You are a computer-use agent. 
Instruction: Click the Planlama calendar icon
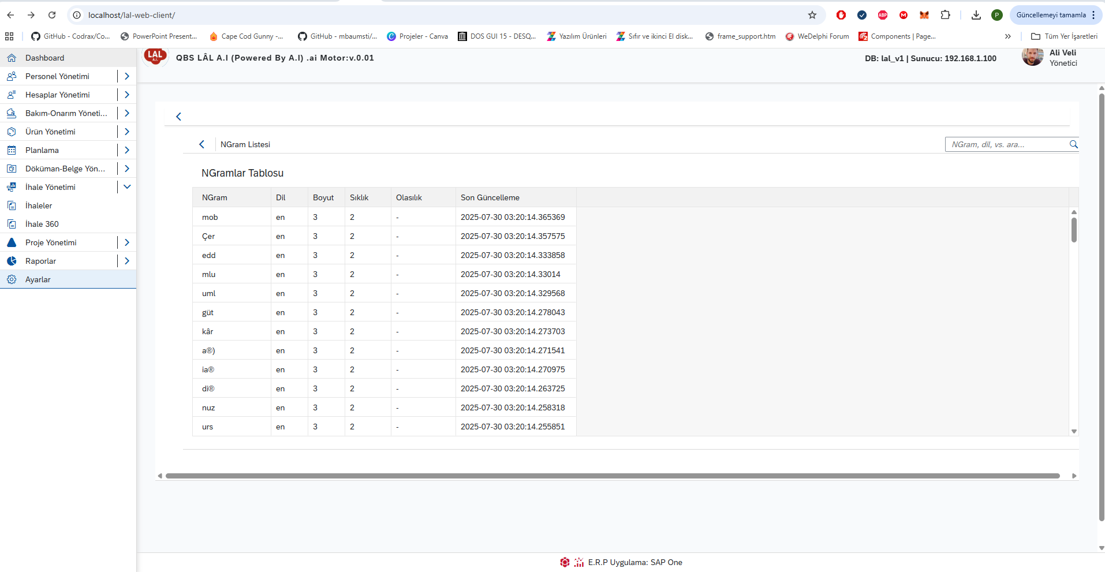point(12,150)
